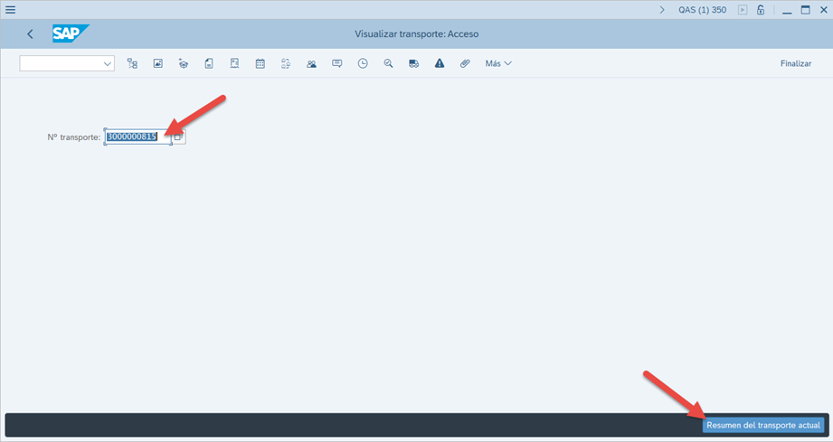Toggle the padlock icon in title bar
Image resolution: width=833 pixels, height=442 pixels.
point(761,10)
